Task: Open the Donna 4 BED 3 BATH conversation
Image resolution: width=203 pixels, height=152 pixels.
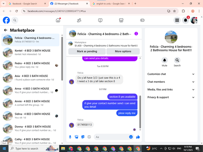Action: tap(30, 128)
